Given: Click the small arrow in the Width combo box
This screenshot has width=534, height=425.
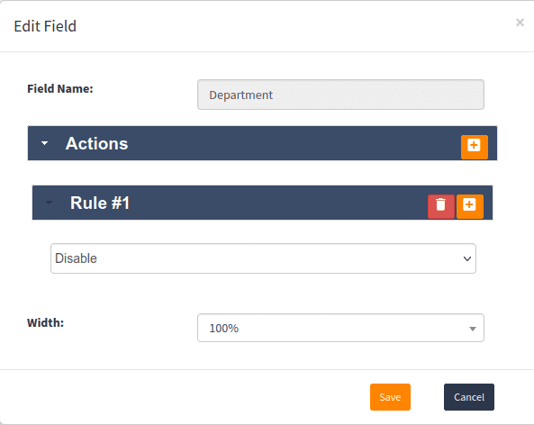Looking at the screenshot, I should tap(473, 329).
